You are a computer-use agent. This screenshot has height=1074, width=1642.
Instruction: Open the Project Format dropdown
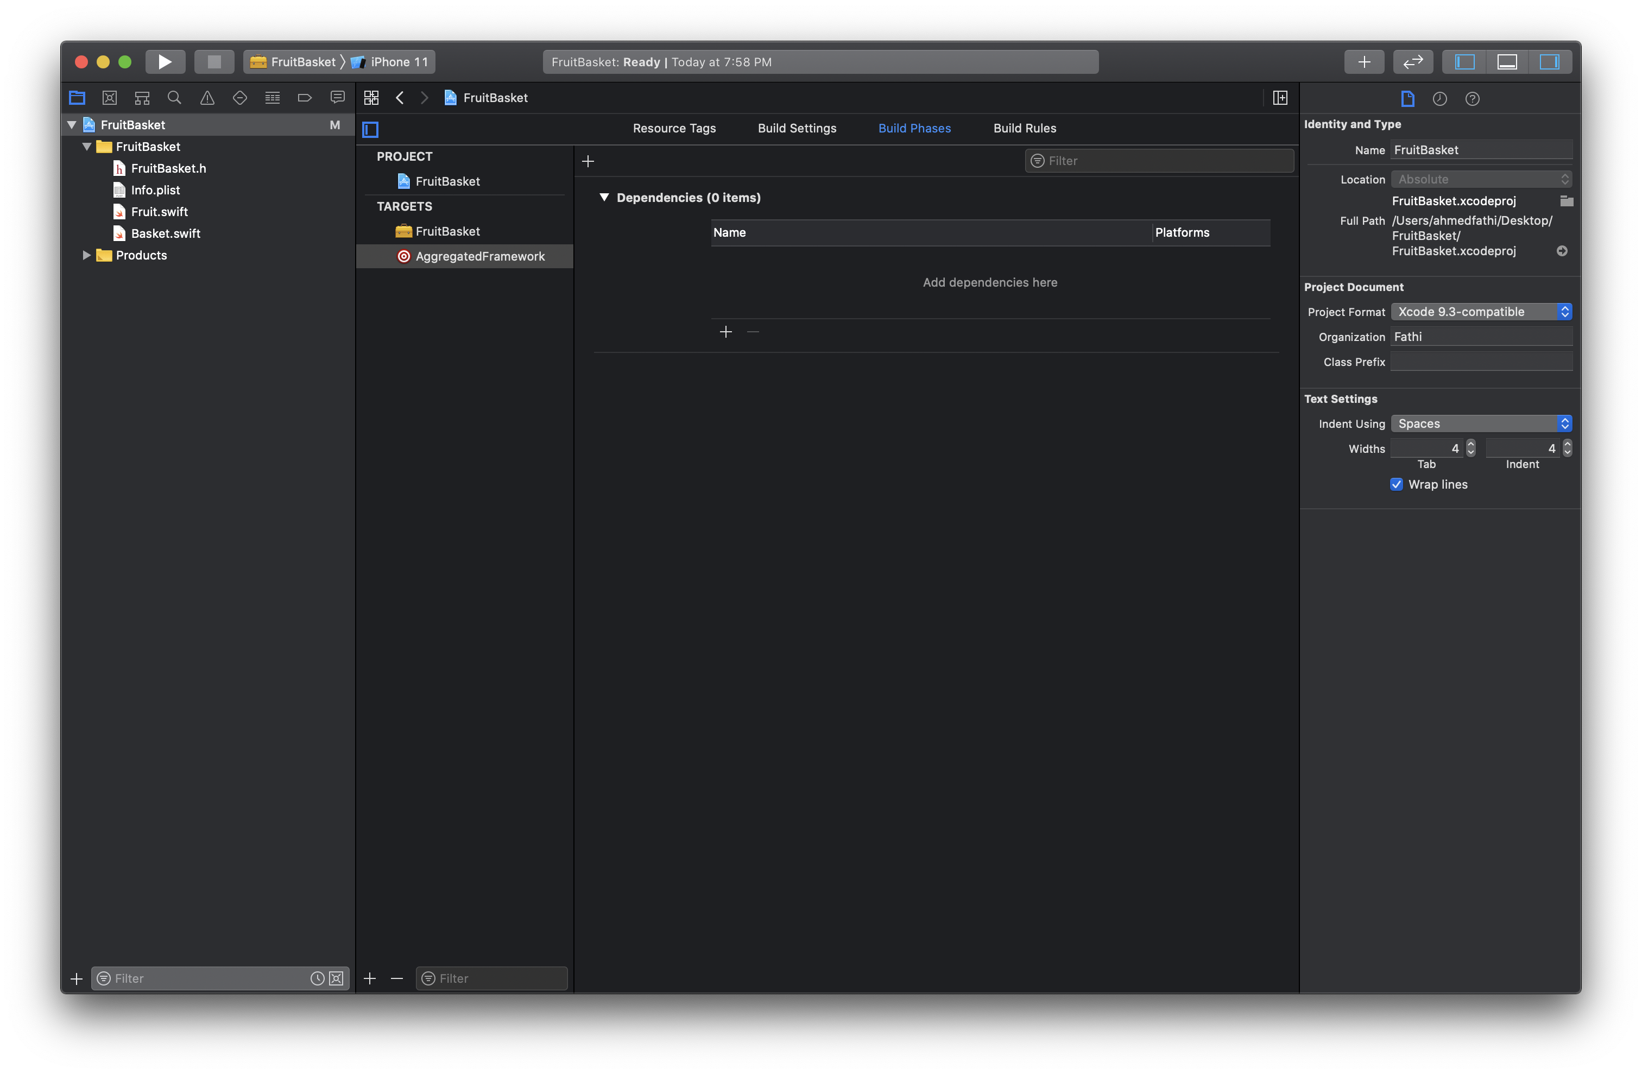(1481, 312)
